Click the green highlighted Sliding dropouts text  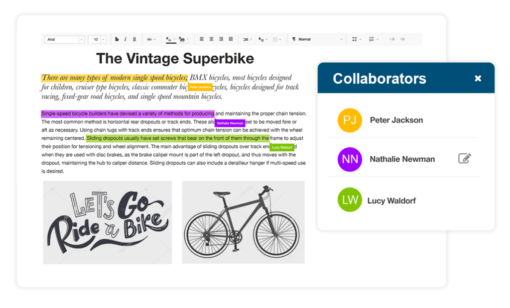[178, 138]
